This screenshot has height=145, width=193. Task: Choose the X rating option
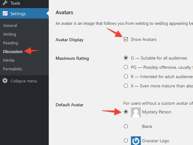pos(126,86)
